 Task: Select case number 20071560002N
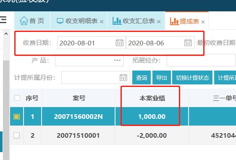tap(79, 116)
